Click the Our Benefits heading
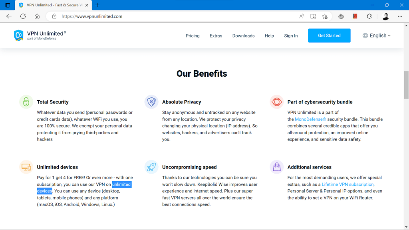 point(202,73)
